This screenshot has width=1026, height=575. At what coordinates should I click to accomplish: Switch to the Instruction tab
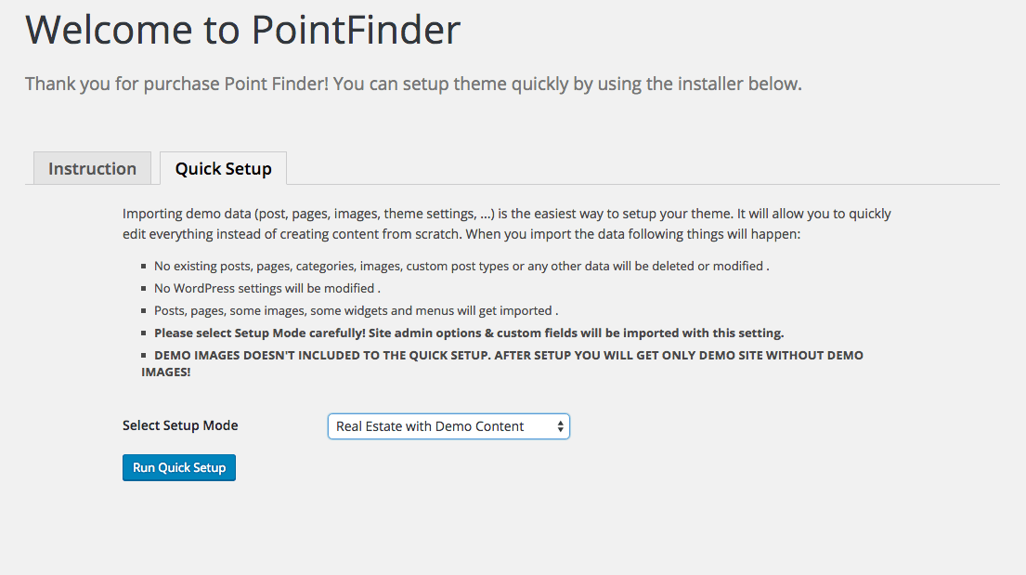pyautogui.click(x=92, y=168)
